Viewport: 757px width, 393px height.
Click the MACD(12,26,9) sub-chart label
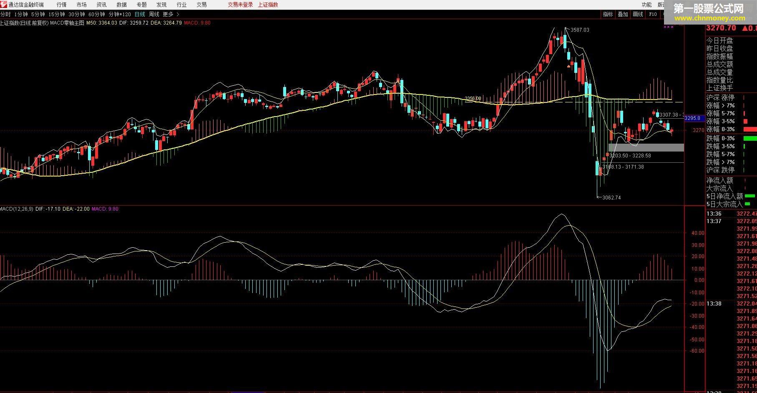17,209
